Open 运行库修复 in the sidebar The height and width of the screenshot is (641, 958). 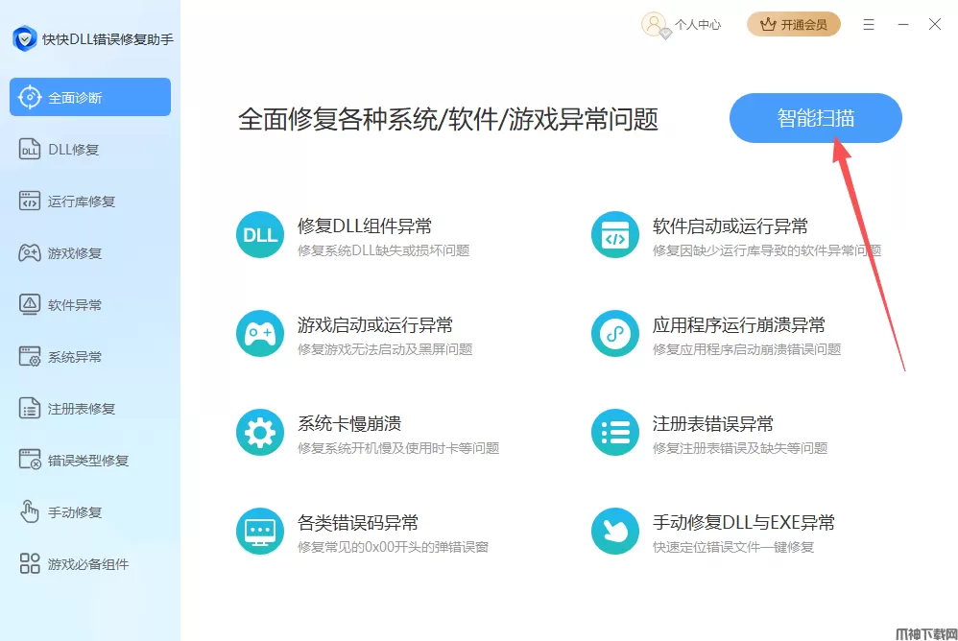(x=81, y=202)
